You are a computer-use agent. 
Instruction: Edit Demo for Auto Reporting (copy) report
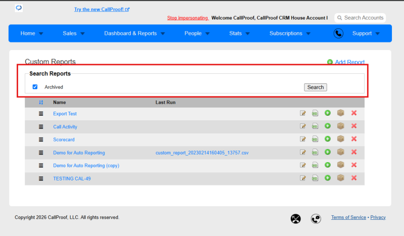(302, 165)
